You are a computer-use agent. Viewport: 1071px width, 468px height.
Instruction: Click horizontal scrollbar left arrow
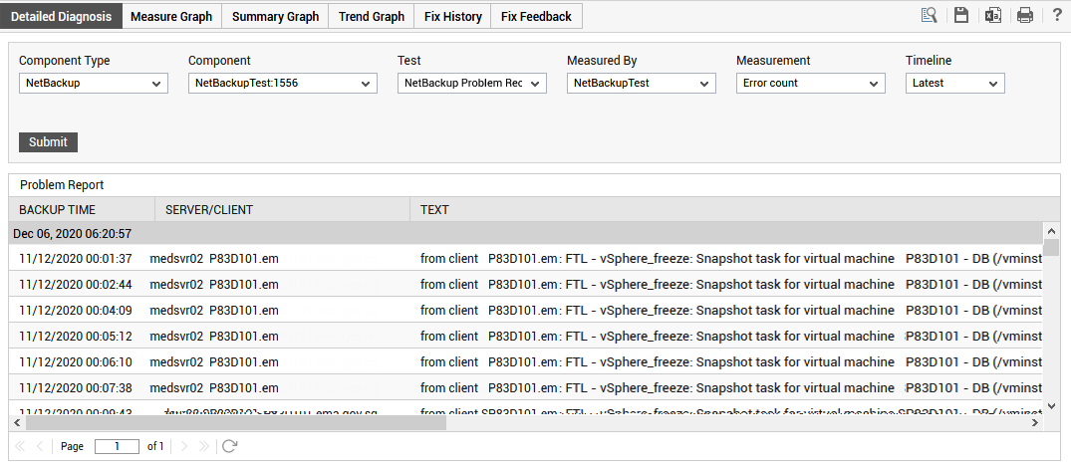(x=16, y=423)
